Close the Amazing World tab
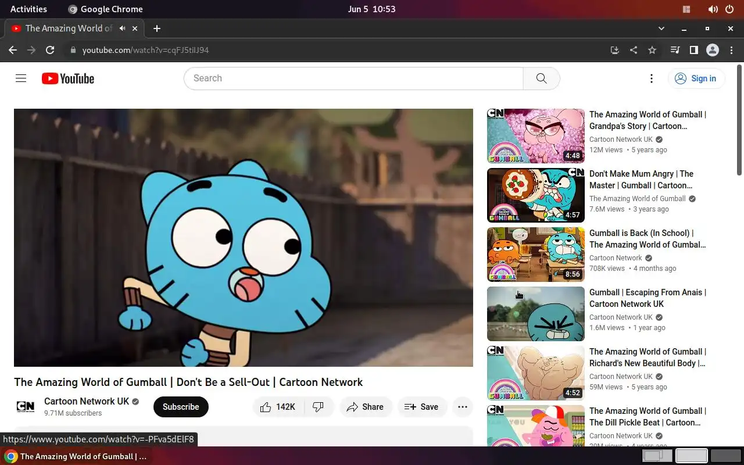744x465 pixels. [135, 28]
